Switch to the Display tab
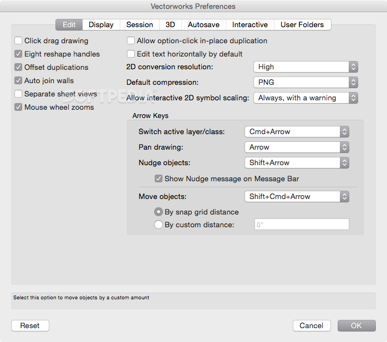This screenshot has width=387, height=342. tap(101, 25)
